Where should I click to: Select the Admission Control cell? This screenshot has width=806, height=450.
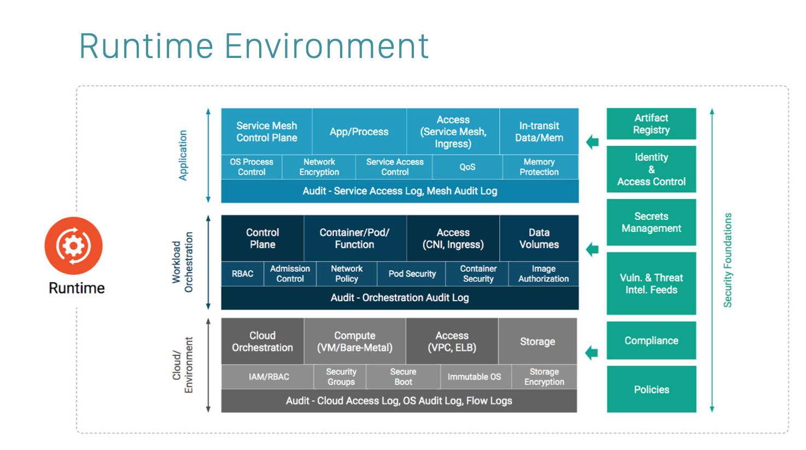(290, 273)
